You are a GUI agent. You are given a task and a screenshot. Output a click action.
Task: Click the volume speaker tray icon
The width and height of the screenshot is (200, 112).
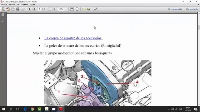172,109
